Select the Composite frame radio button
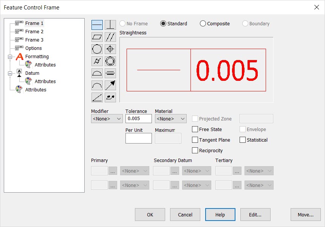The image size is (325, 227). (x=203, y=23)
